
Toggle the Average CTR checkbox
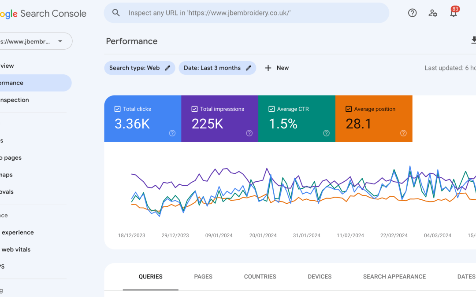[271, 109]
